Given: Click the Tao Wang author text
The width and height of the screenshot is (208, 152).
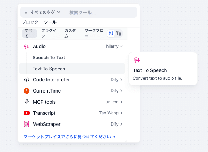Looking at the screenshot, I should [x=109, y=113].
